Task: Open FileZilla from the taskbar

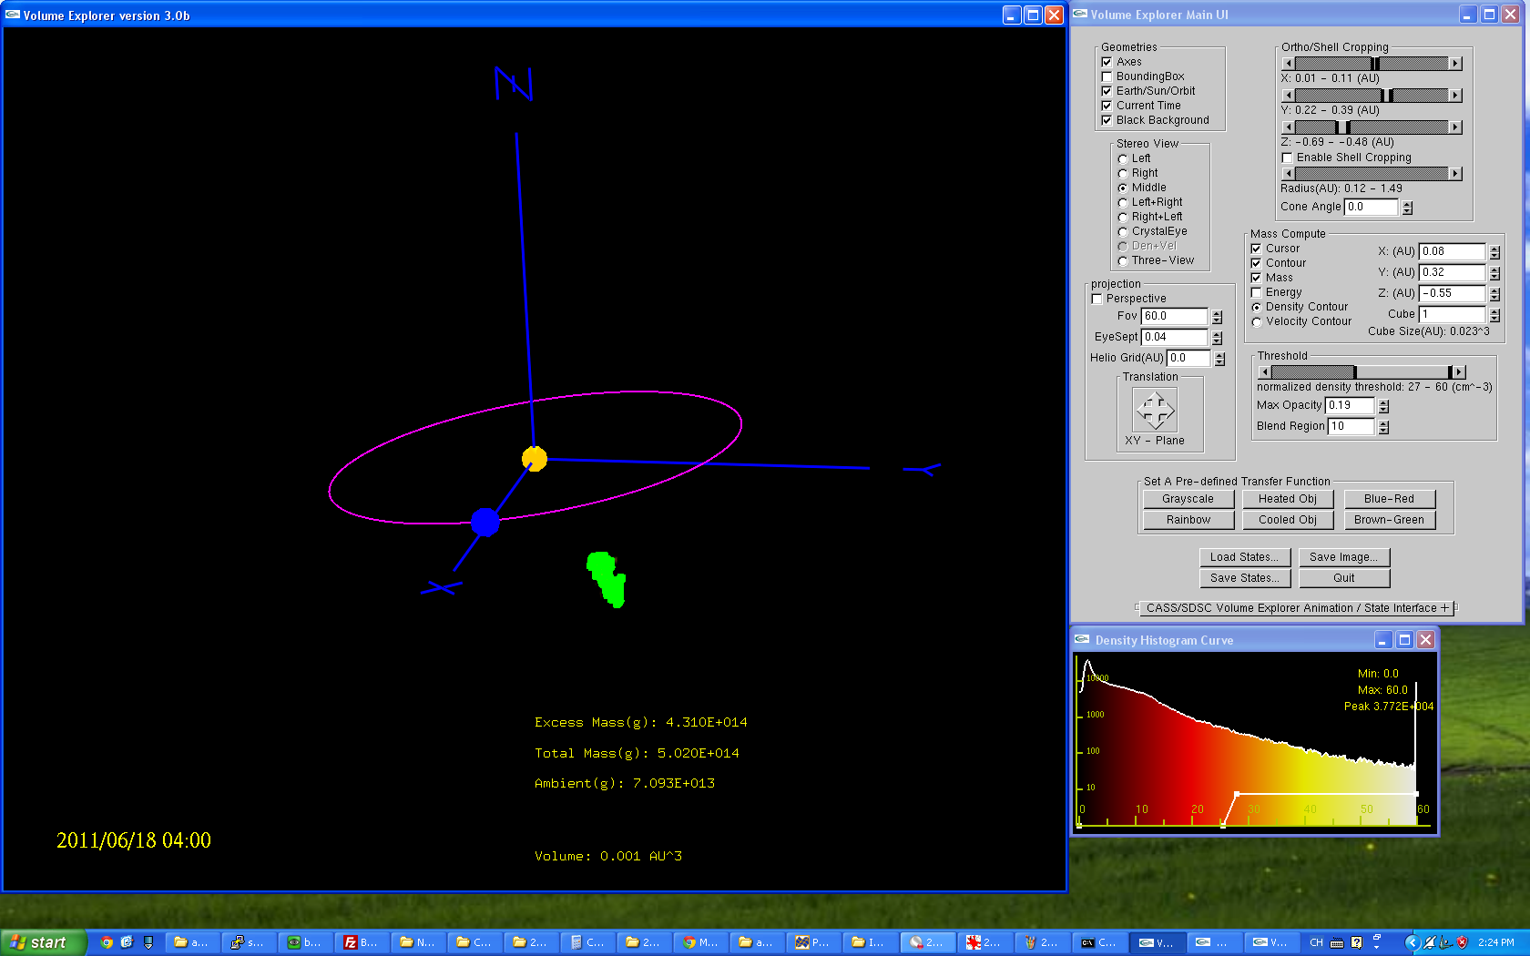Action: (x=361, y=942)
